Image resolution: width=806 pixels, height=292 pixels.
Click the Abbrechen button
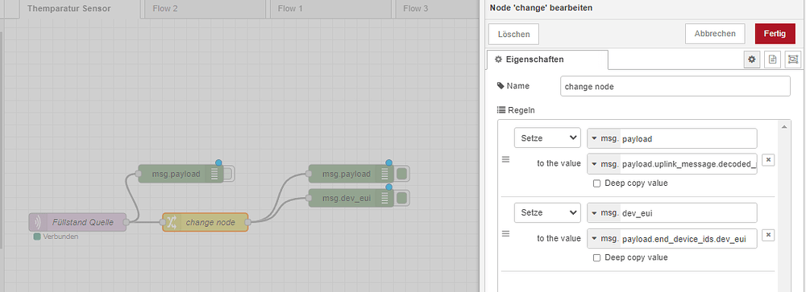click(715, 33)
